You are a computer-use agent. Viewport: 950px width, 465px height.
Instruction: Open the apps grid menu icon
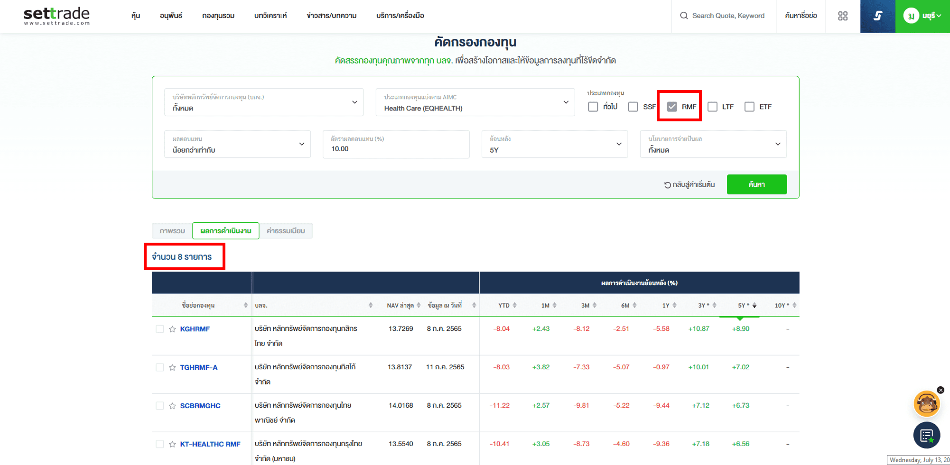pos(842,16)
